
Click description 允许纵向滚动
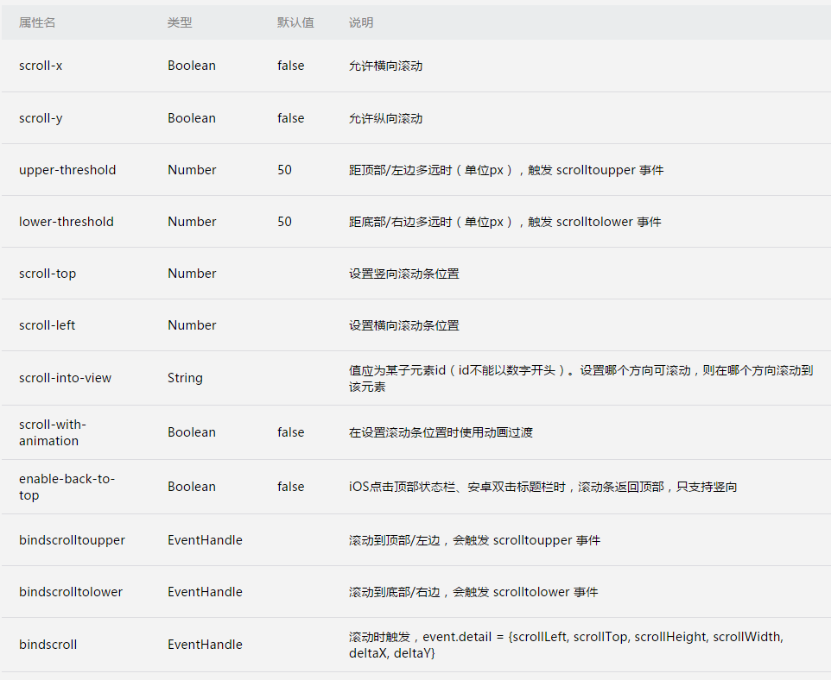click(386, 118)
